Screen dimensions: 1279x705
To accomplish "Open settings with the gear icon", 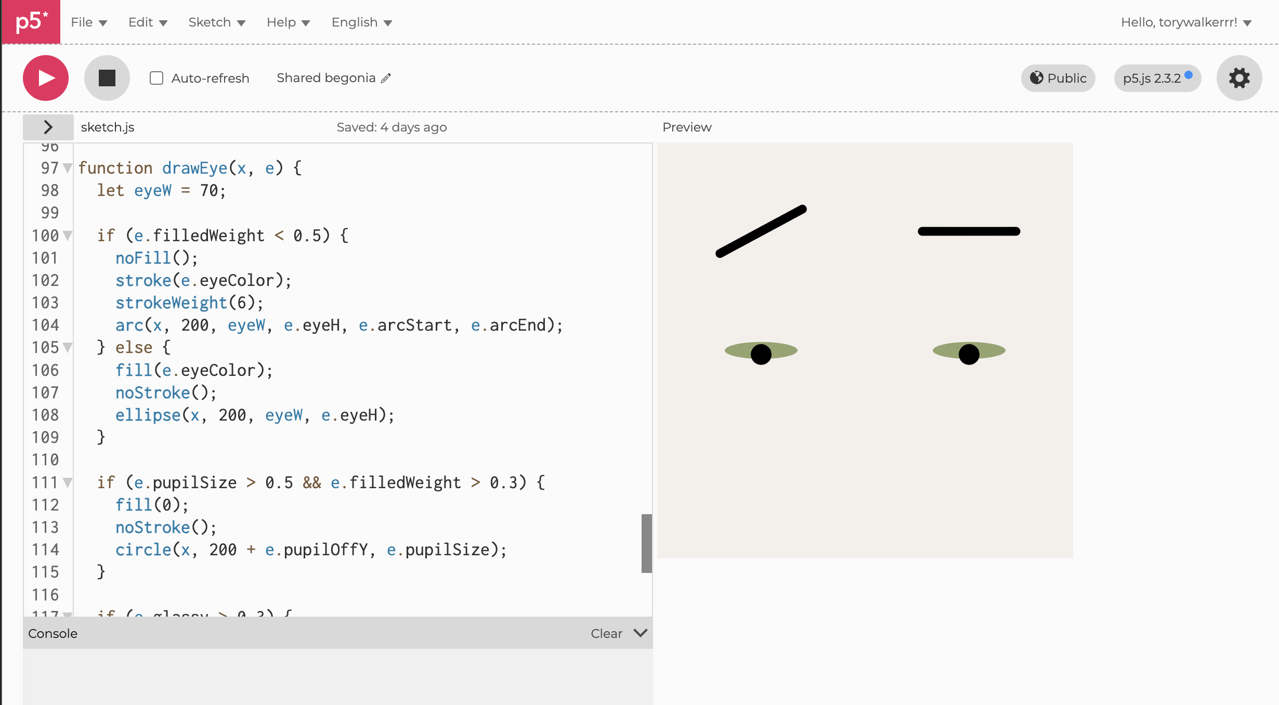I will point(1239,78).
